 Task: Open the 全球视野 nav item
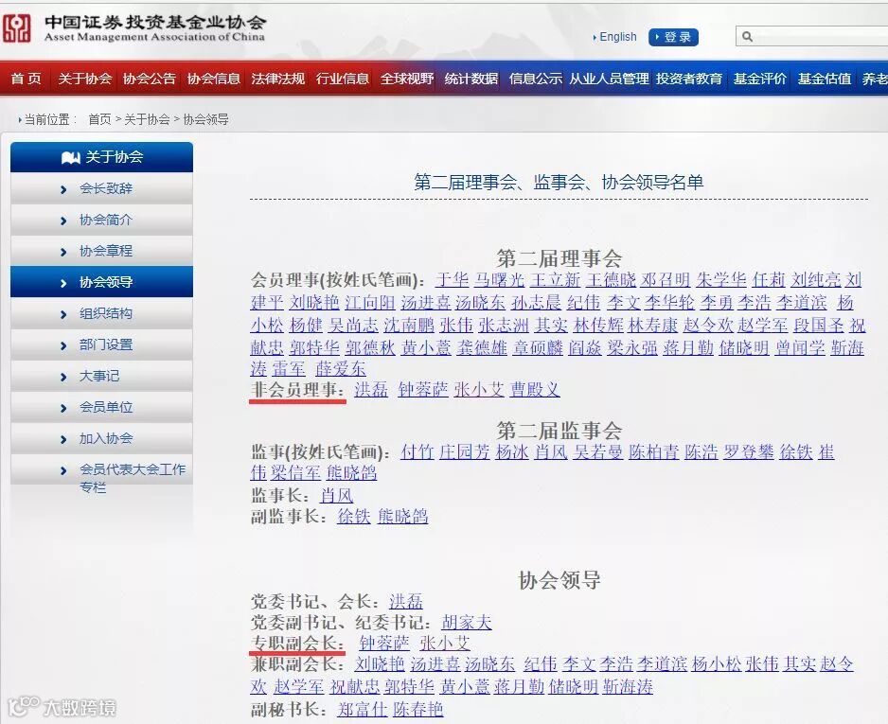(x=407, y=79)
